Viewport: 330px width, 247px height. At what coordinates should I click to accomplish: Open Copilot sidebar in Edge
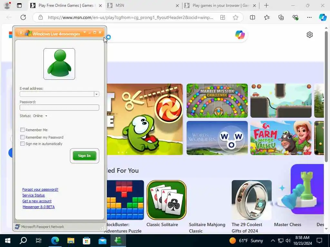323,17
